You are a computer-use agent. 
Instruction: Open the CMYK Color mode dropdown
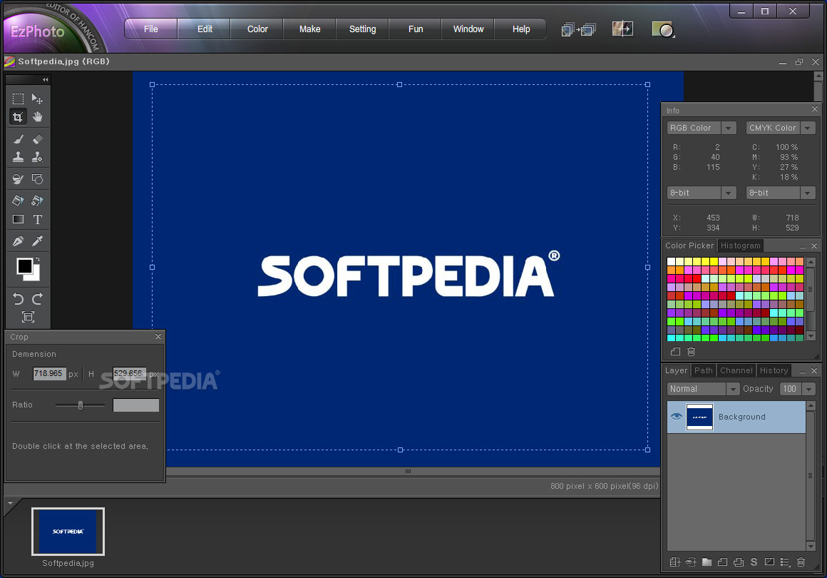point(808,128)
